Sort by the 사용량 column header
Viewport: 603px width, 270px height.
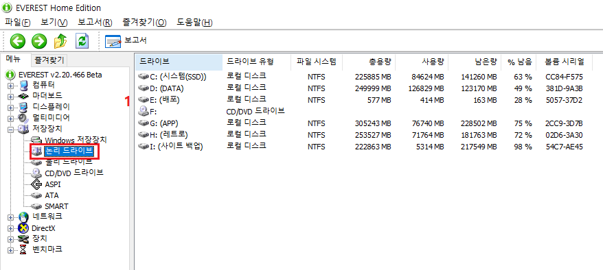[422, 62]
